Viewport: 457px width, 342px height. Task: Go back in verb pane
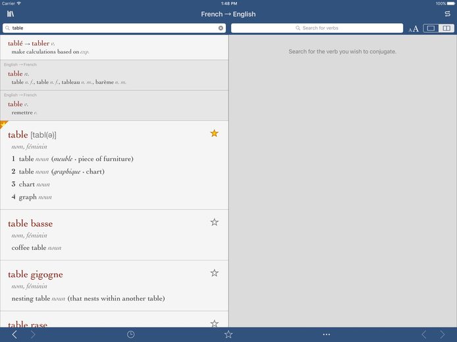(424, 335)
